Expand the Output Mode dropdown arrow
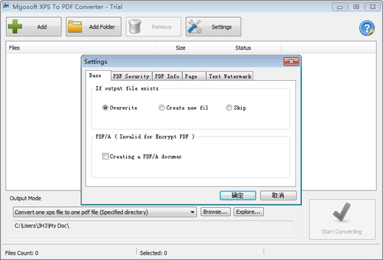The image size is (383, 260). pos(193,212)
